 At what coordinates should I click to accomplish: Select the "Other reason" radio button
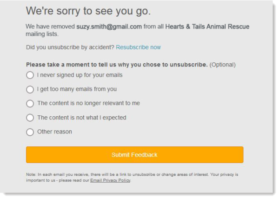pyautogui.click(x=30, y=132)
